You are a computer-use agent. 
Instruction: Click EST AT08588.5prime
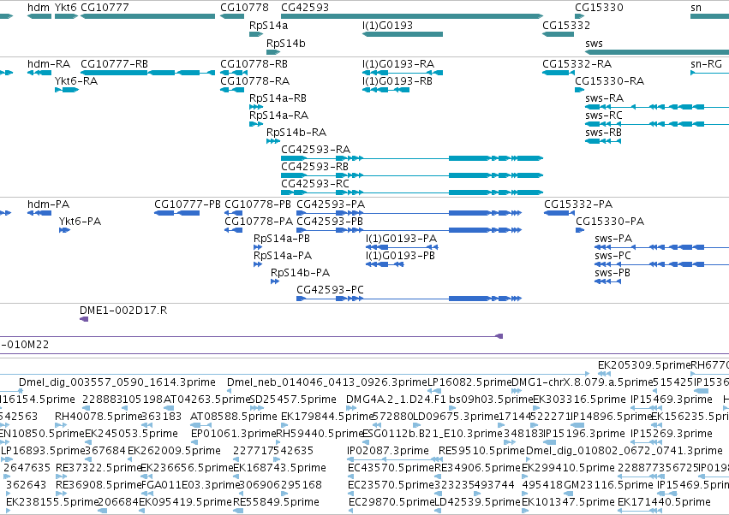click(x=233, y=417)
